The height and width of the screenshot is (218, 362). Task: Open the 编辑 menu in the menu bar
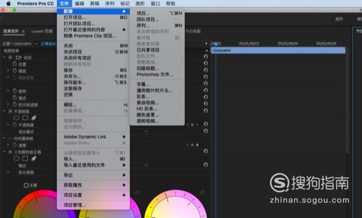[80, 4]
